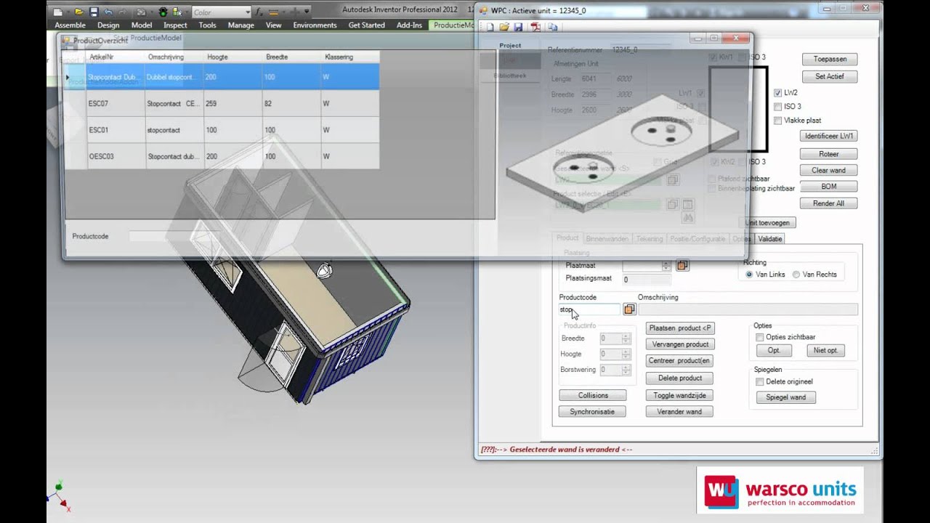The width and height of the screenshot is (930, 523).
Task: Click the ProductOverzicht window title icon
Action: coord(68,41)
